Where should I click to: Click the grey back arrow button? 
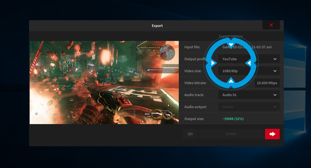190,134
